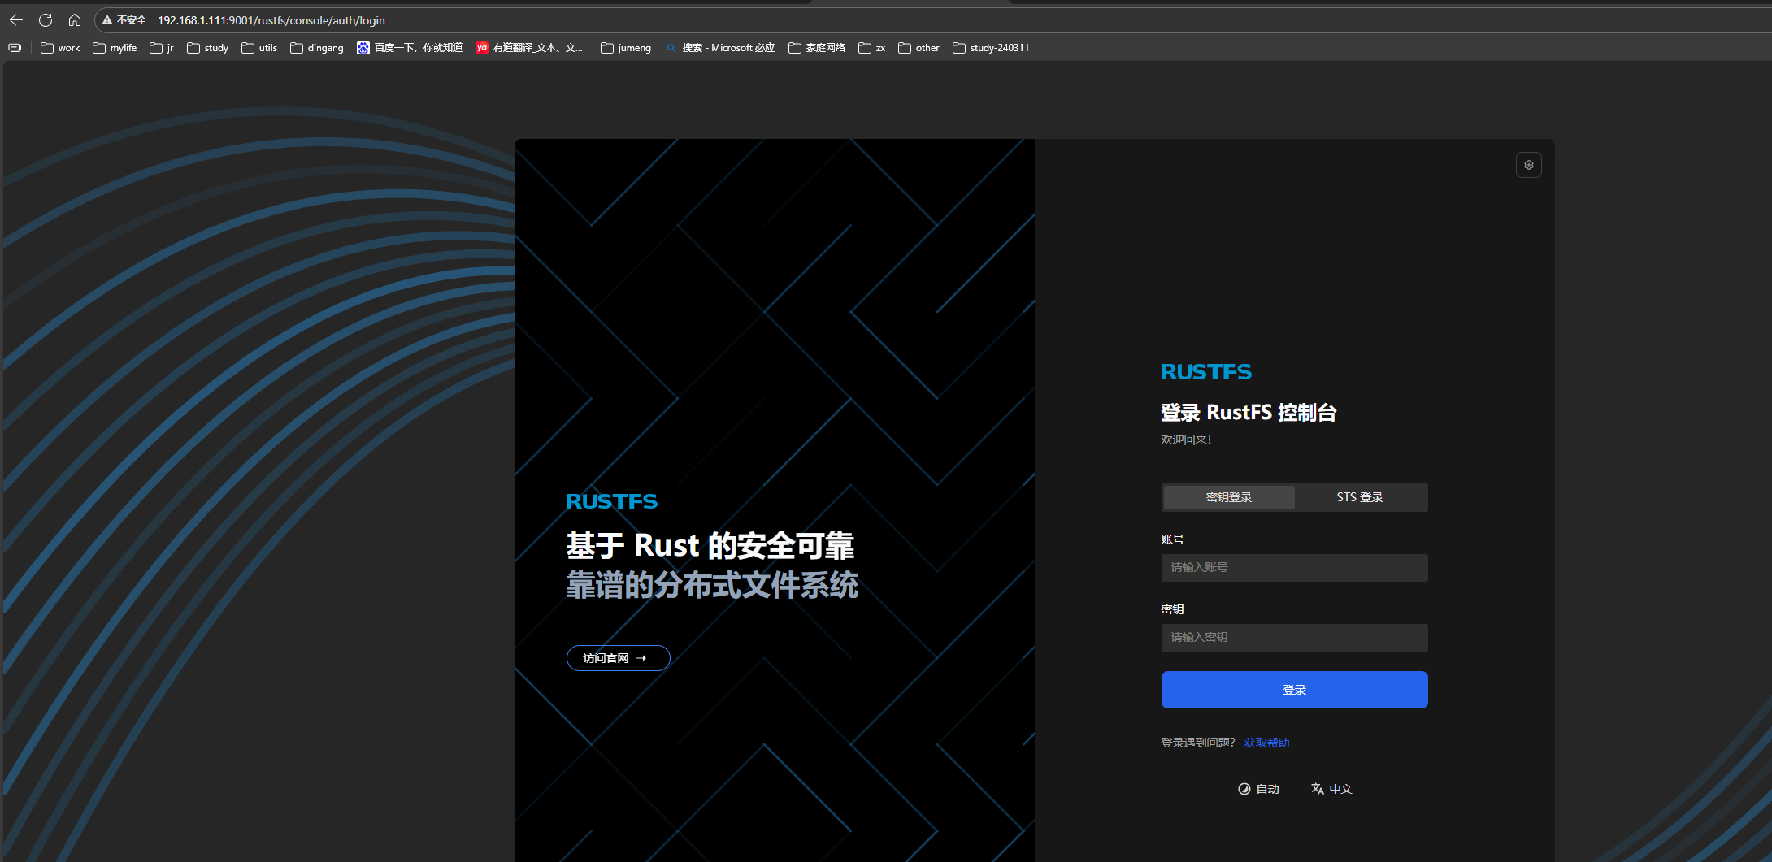The width and height of the screenshot is (1772, 862).
Task: Open the Youdao translate bookmark
Action: coord(529,48)
